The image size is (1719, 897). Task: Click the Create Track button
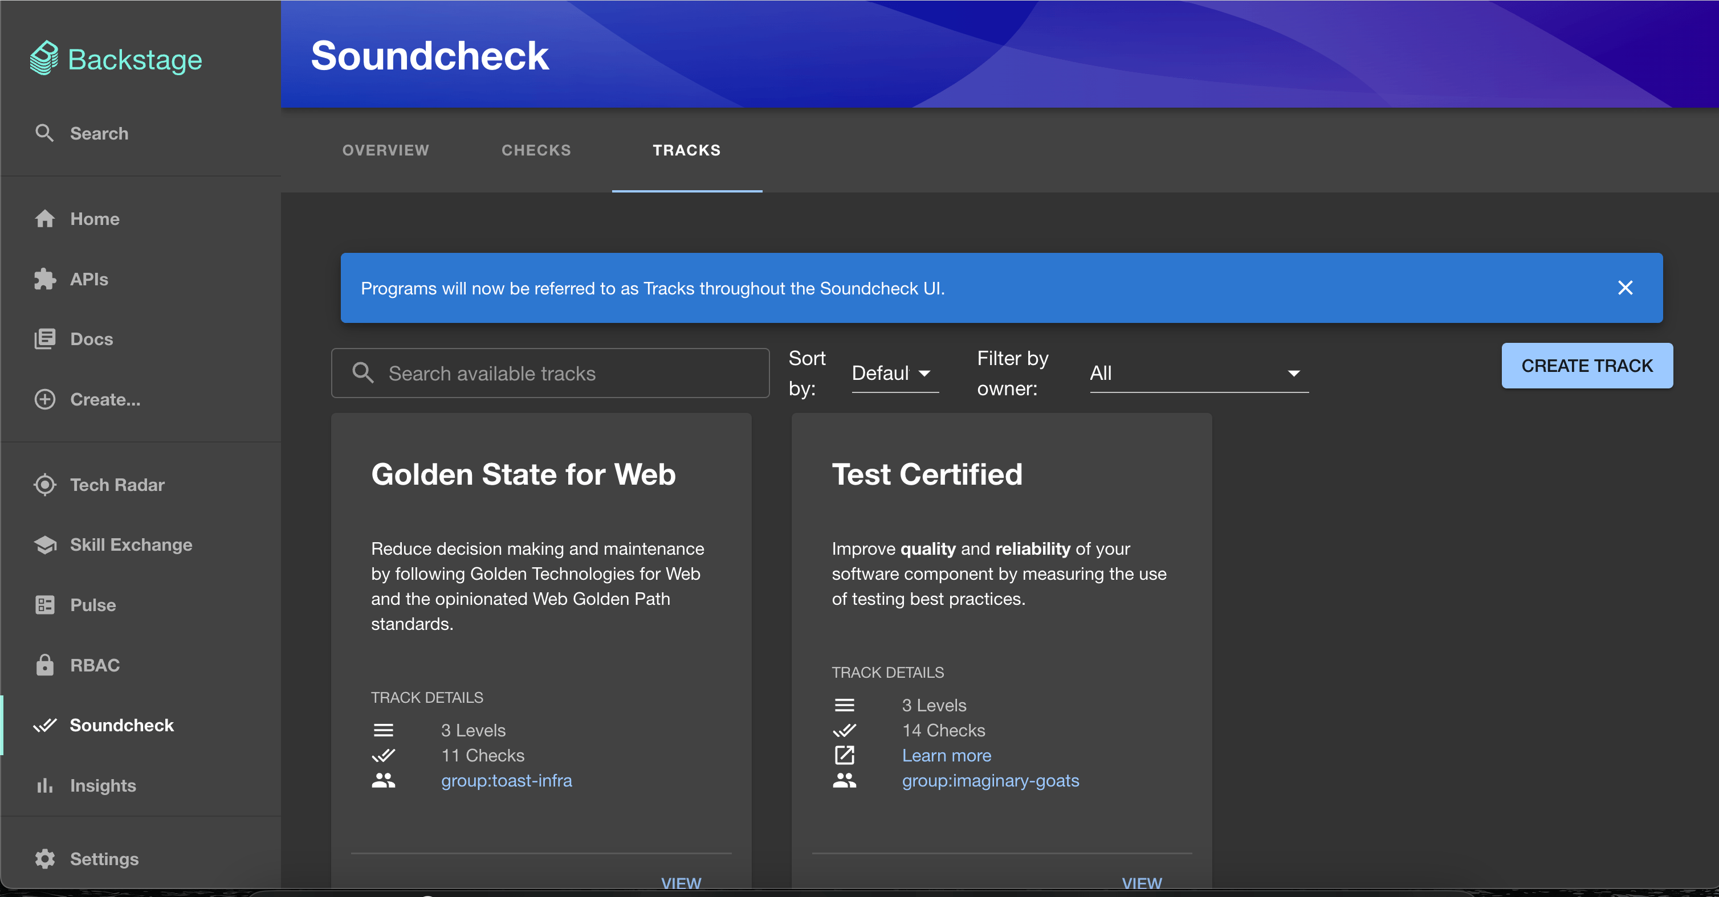coord(1587,366)
